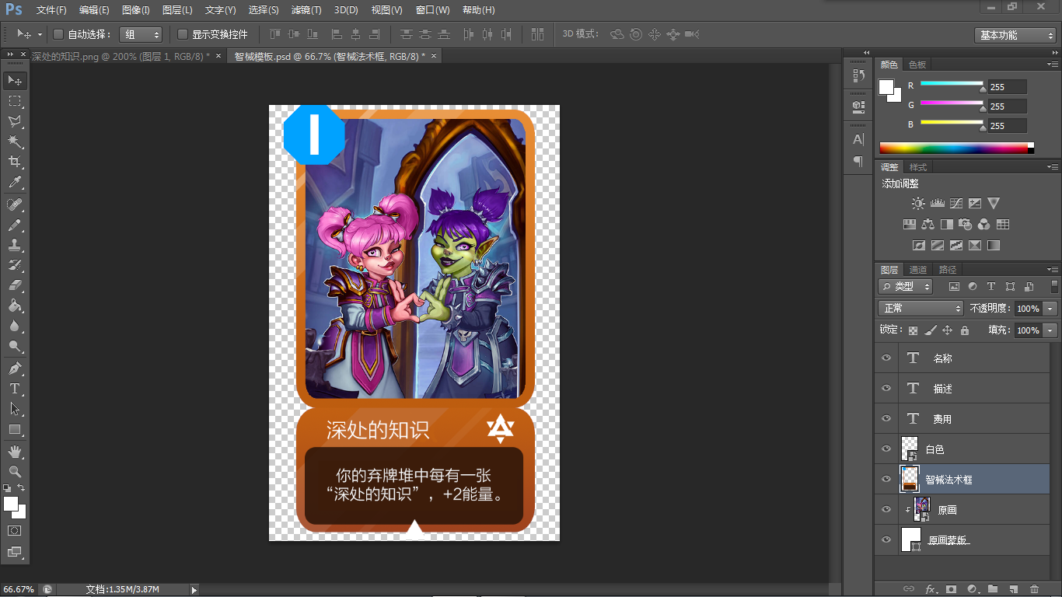Image resolution: width=1062 pixels, height=597 pixels.
Task: Open the Color panel options menu
Action: 1053,65
